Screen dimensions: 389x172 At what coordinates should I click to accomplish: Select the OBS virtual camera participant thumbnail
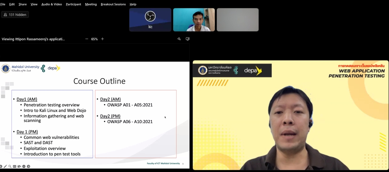(x=150, y=20)
